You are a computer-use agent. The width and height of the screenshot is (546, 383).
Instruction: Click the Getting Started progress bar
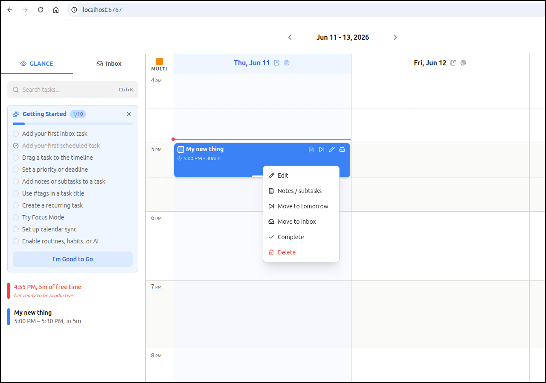click(73, 124)
